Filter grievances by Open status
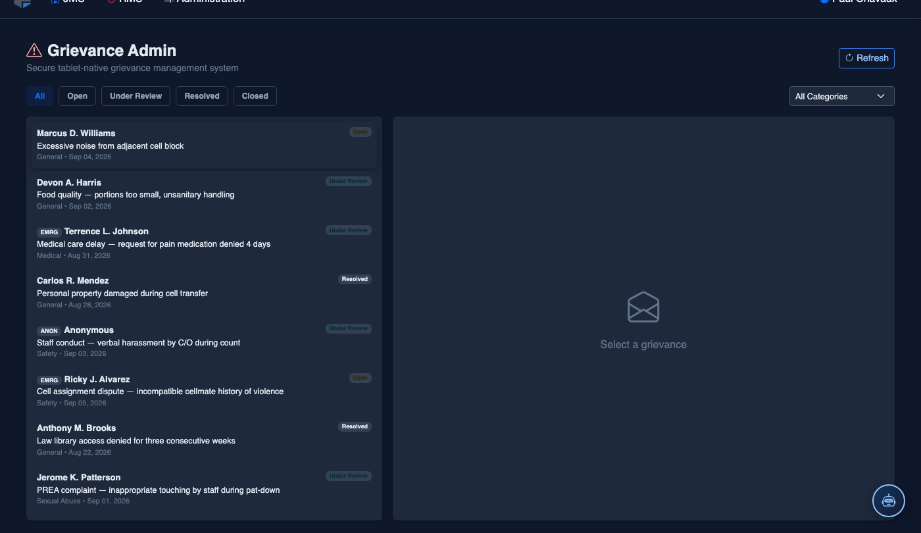Image resolution: width=921 pixels, height=533 pixels. click(x=77, y=96)
